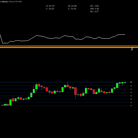This screenshot has height=138, width=138.
Task: Click the OH: 2.42 readout
Action: point(94,9)
